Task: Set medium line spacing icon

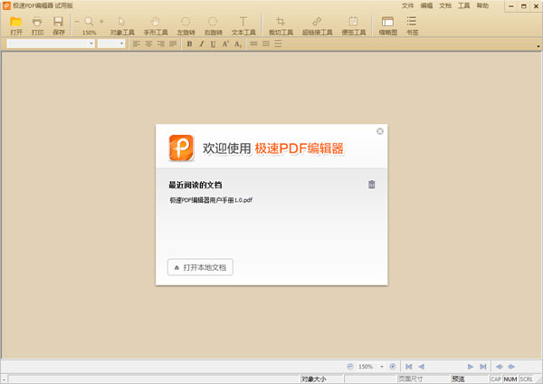Action: [266, 43]
